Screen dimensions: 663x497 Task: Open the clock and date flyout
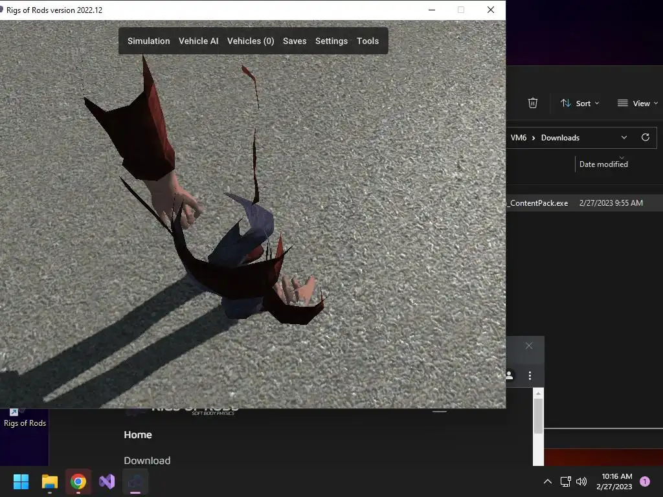tap(614, 481)
